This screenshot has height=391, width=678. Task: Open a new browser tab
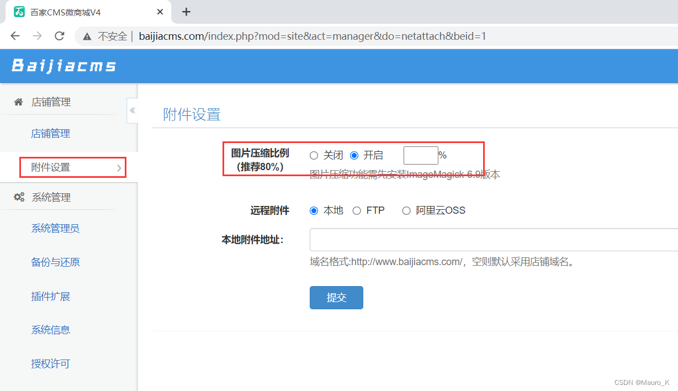pyautogui.click(x=187, y=12)
